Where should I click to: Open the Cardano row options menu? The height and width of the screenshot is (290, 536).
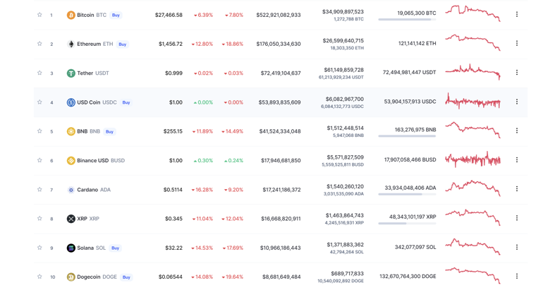coord(517,189)
